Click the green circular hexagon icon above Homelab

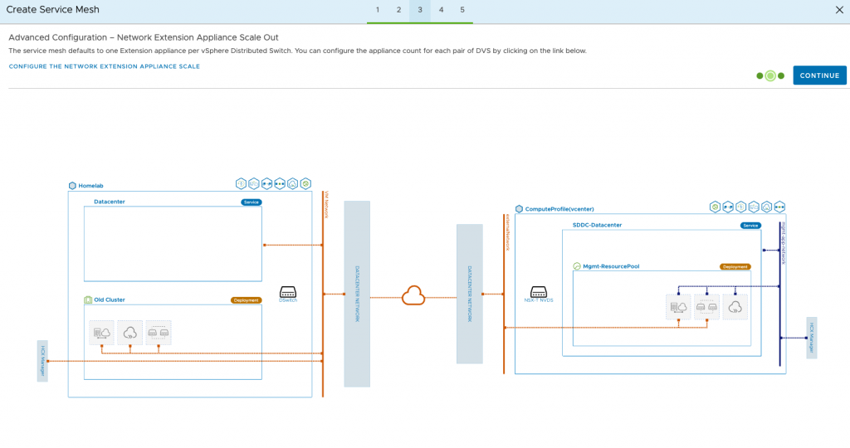(305, 183)
